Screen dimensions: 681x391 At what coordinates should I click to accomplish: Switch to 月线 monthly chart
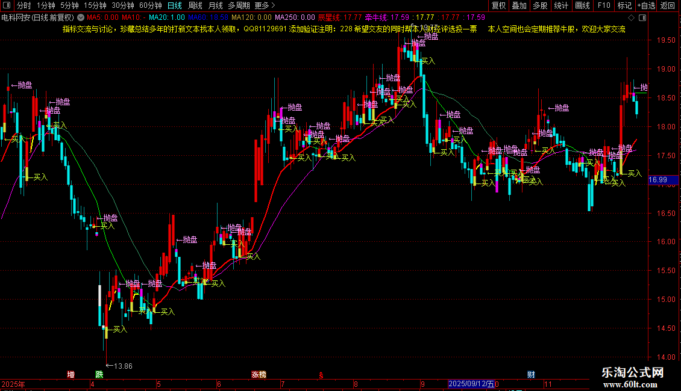tap(215, 5)
